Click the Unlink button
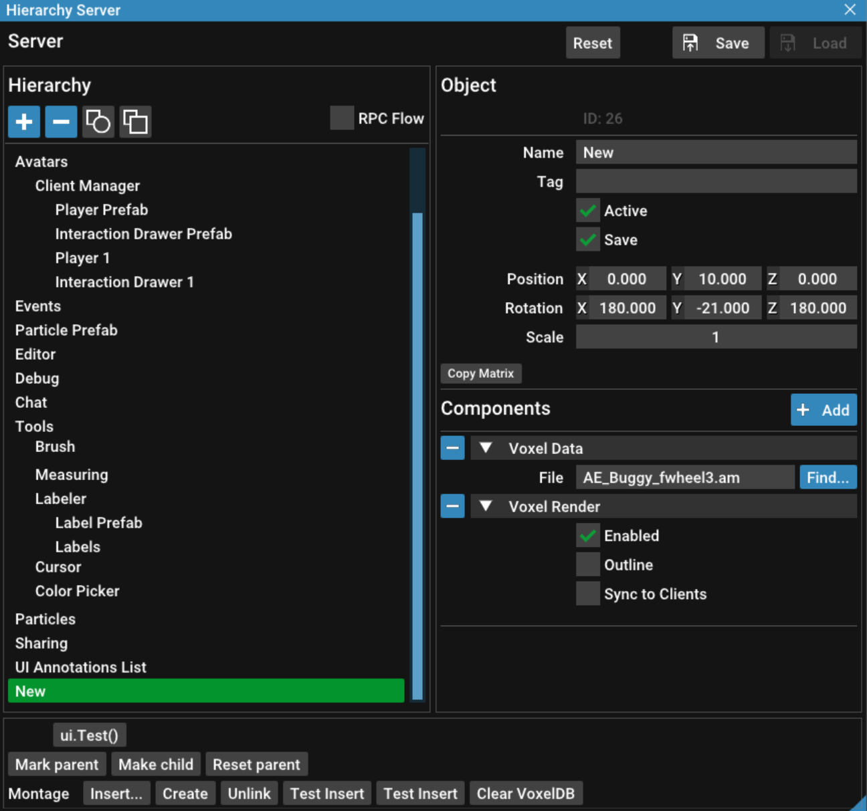Screen dimensions: 867x811 point(250,794)
